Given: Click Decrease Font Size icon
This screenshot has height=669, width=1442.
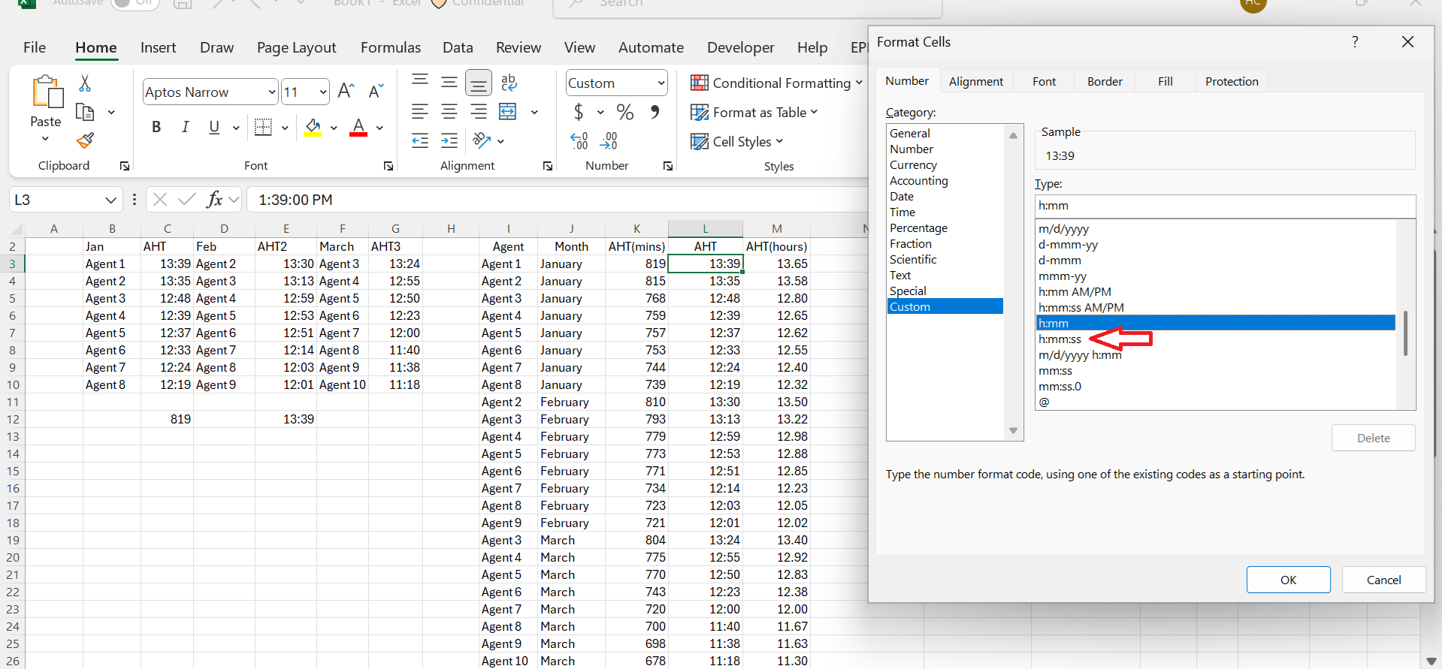Looking at the screenshot, I should [x=376, y=92].
